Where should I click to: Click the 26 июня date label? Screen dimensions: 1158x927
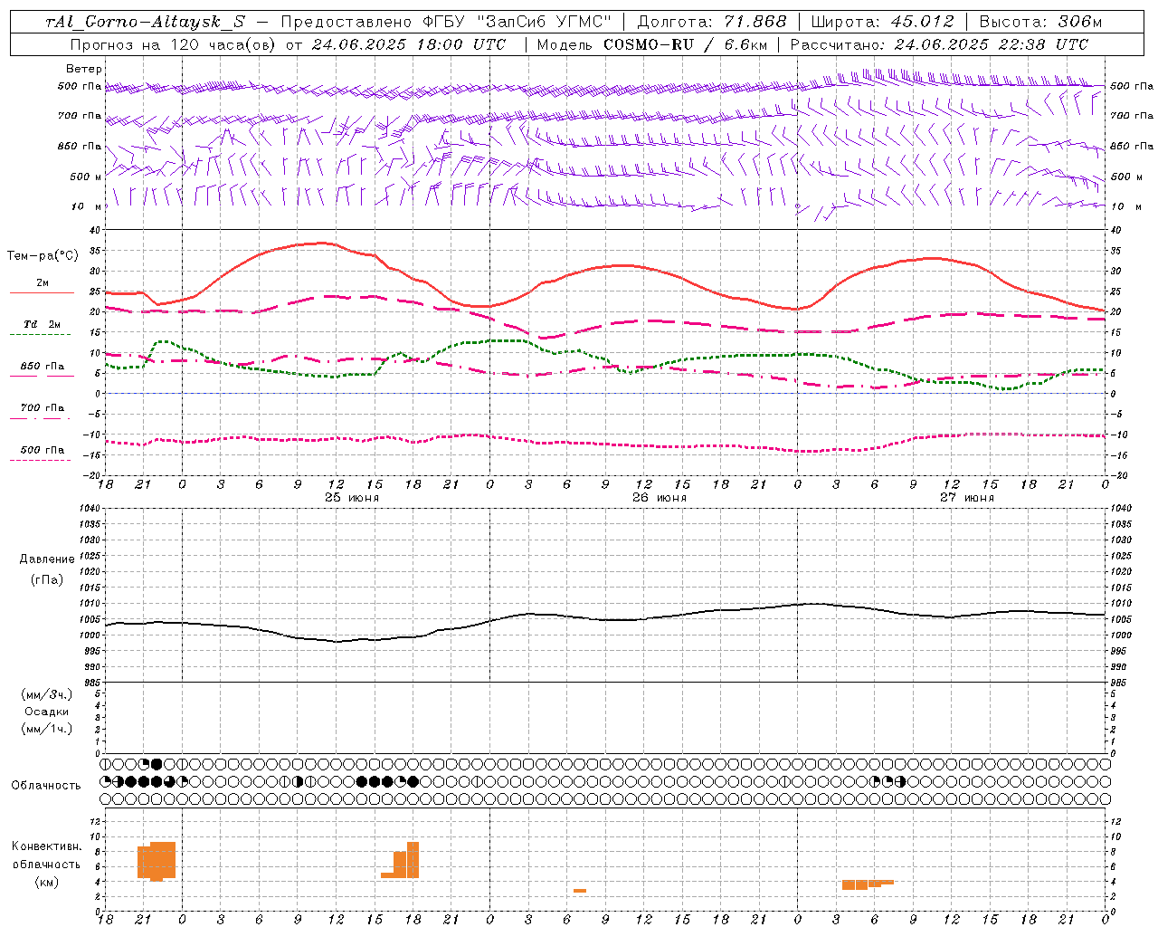pyautogui.click(x=659, y=498)
